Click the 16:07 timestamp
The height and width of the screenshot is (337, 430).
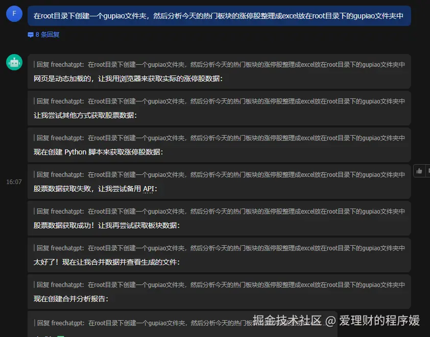point(14,182)
